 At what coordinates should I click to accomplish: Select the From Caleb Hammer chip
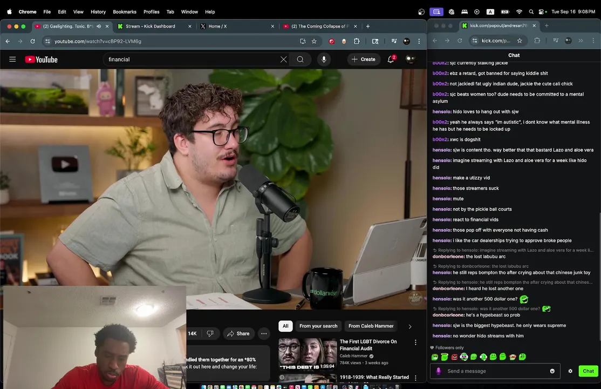[x=371, y=326]
